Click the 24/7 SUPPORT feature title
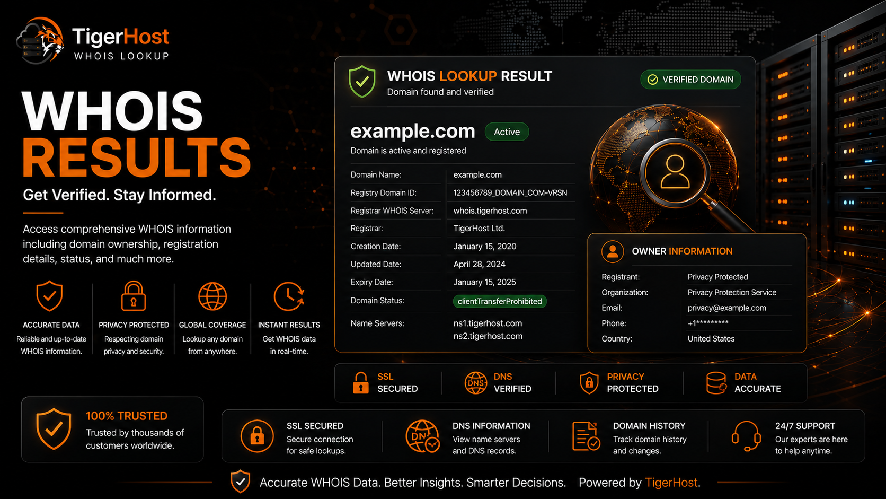 point(805,426)
